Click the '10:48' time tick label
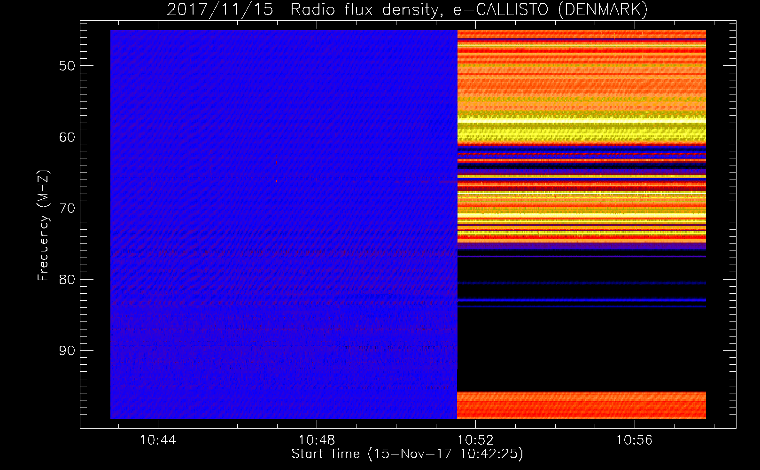 [x=317, y=440]
